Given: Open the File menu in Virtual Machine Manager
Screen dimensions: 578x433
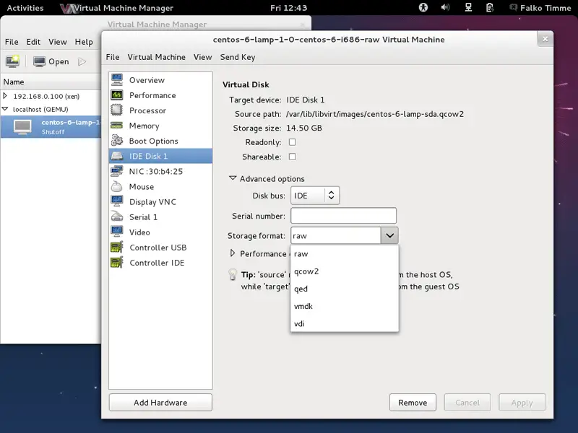Looking at the screenshot, I should [12, 42].
